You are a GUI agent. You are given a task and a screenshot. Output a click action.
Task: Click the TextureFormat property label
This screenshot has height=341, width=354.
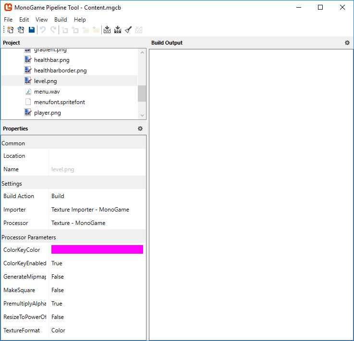coord(22,330)
